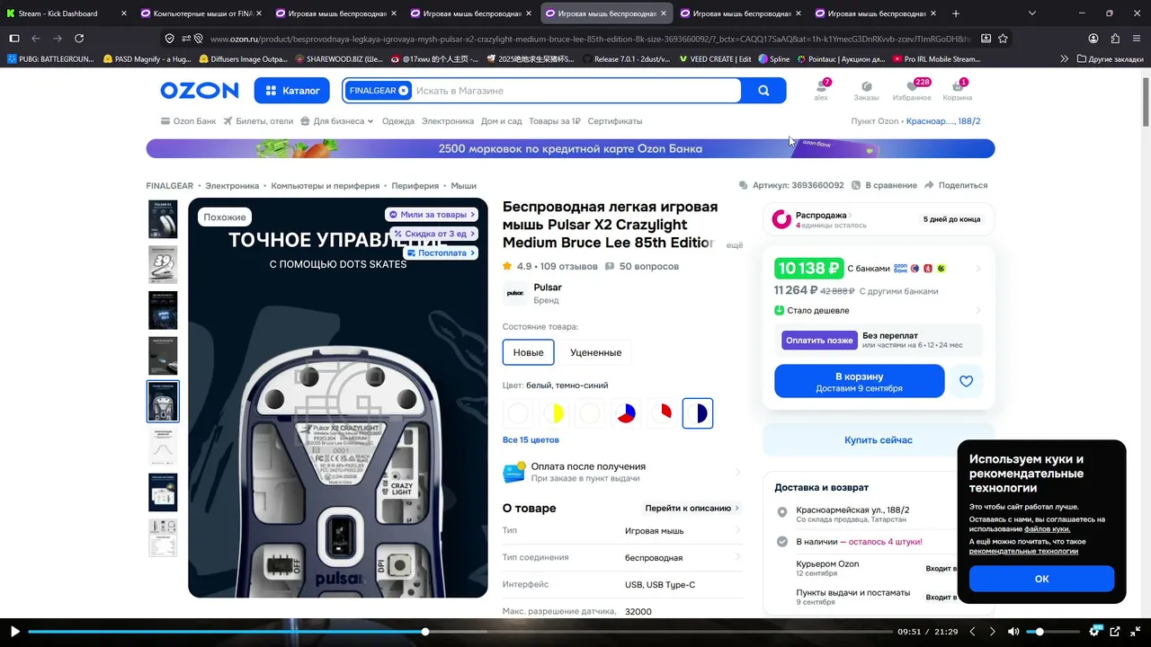Open Избранное favorites icon

(912, 90)
